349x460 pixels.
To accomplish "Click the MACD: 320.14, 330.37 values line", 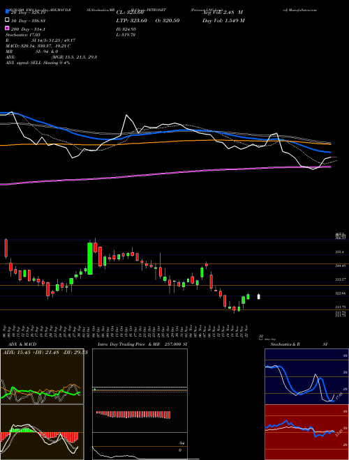I will click(38, 46).
